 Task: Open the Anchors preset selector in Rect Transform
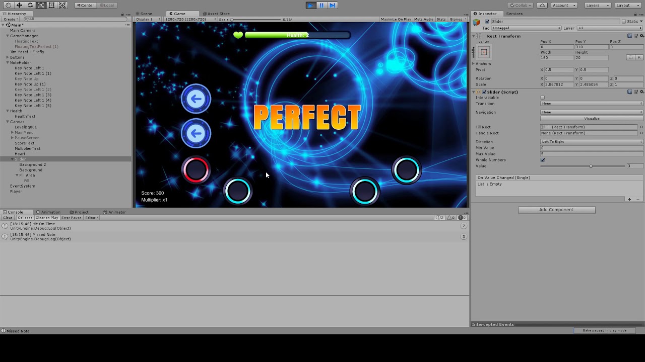(483, 52)
